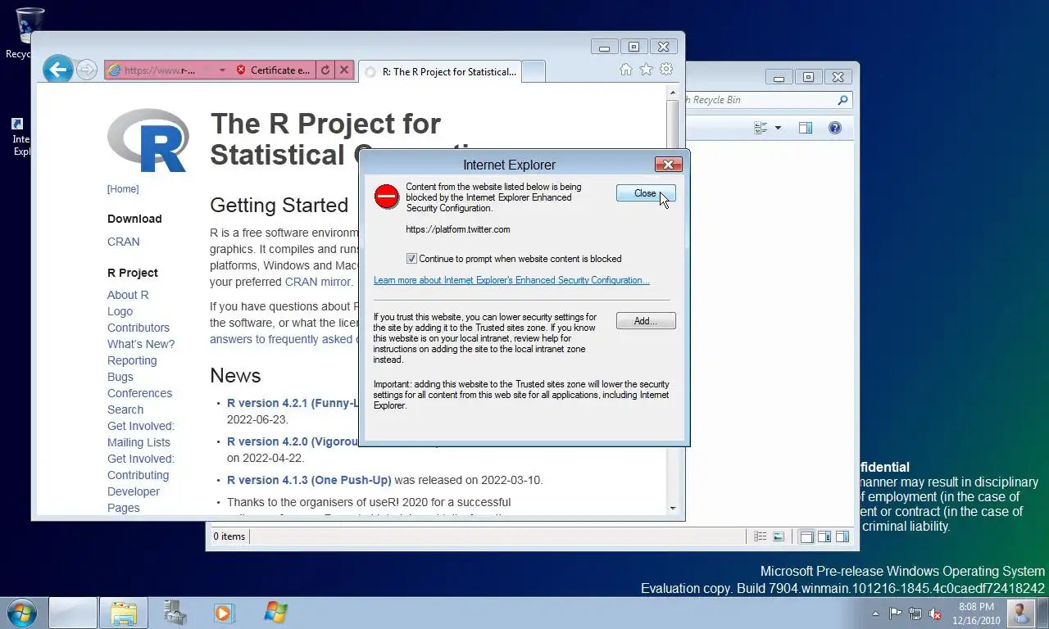The height and width of the screenshot is (629, 1049).
Task: Open About R in the sidebar
Action: pyautogui.click(x=128, y=295)
